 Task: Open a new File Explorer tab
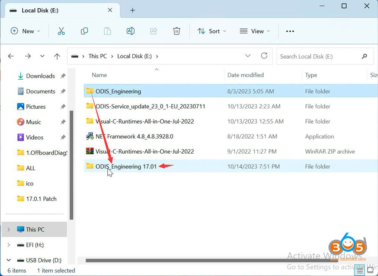point(132,11)
